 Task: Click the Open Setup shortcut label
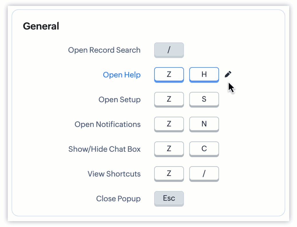[120, 100]
